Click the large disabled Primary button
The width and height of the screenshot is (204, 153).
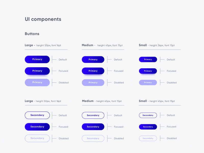point(37,82)
